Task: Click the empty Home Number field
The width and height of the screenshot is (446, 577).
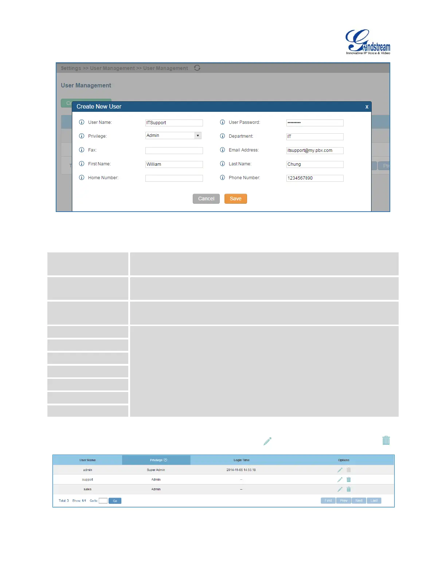Action: (174, 178)
